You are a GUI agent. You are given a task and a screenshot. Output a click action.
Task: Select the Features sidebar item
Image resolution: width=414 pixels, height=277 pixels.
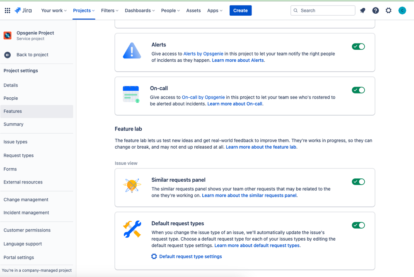(x=37, y=111)
